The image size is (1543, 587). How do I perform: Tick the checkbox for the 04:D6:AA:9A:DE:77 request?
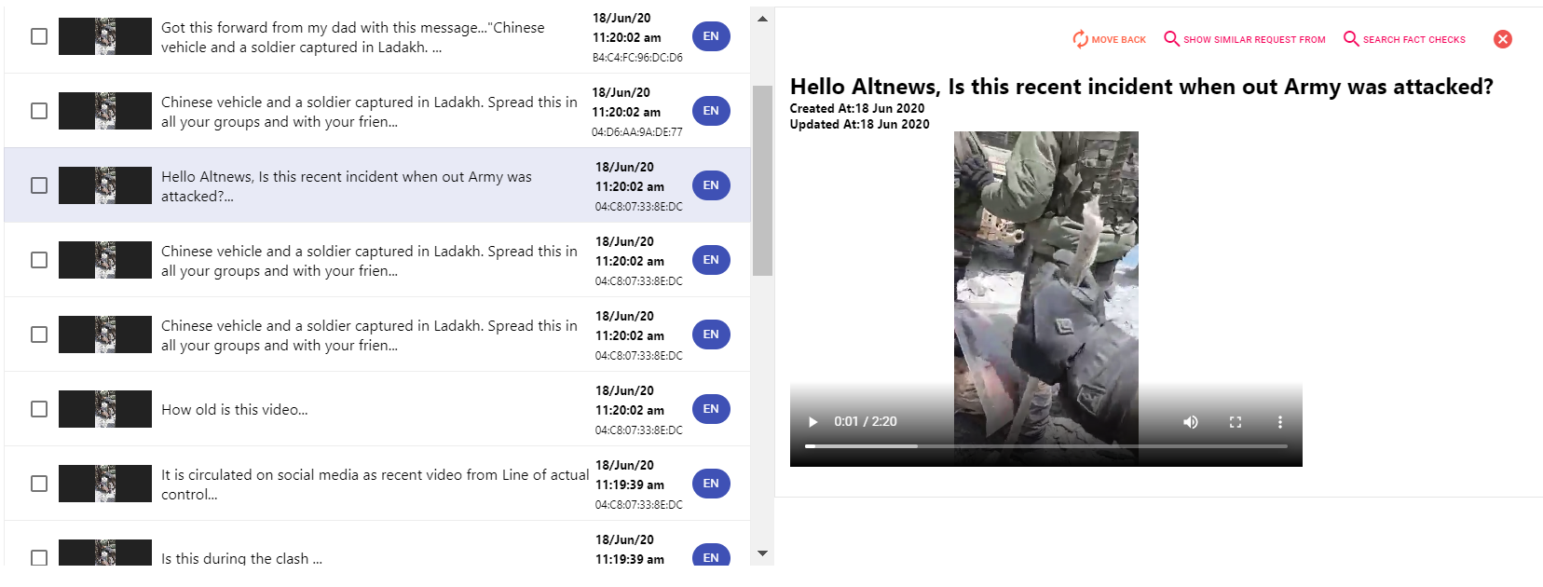pyautogui.click(x=39, y=111)
